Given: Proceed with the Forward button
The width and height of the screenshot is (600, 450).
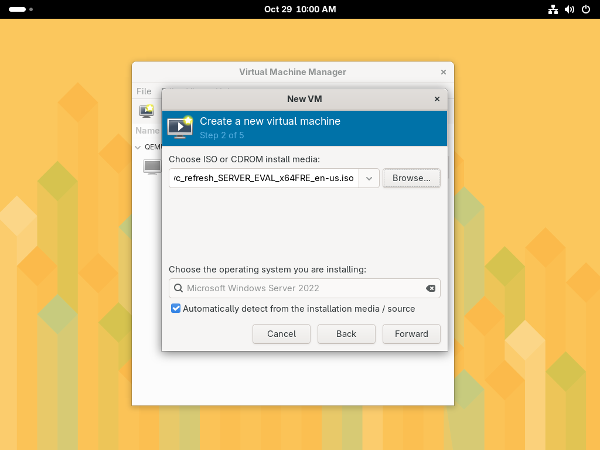Looking at the screenshot, I should pyautogui.click(x=411, y=334).
